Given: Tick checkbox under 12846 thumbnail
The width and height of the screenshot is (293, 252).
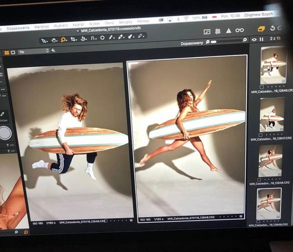Looking at the screenshot, I should coord(262,87).
